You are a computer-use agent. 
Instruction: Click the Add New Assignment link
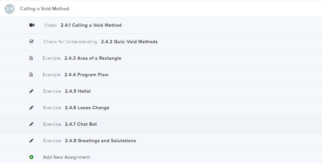pos(66,157)
